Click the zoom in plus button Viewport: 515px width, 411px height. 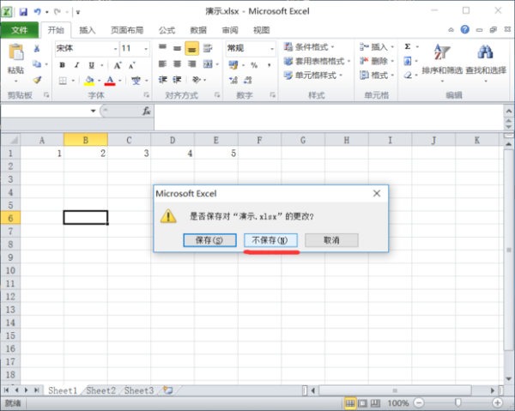(497, 402)
